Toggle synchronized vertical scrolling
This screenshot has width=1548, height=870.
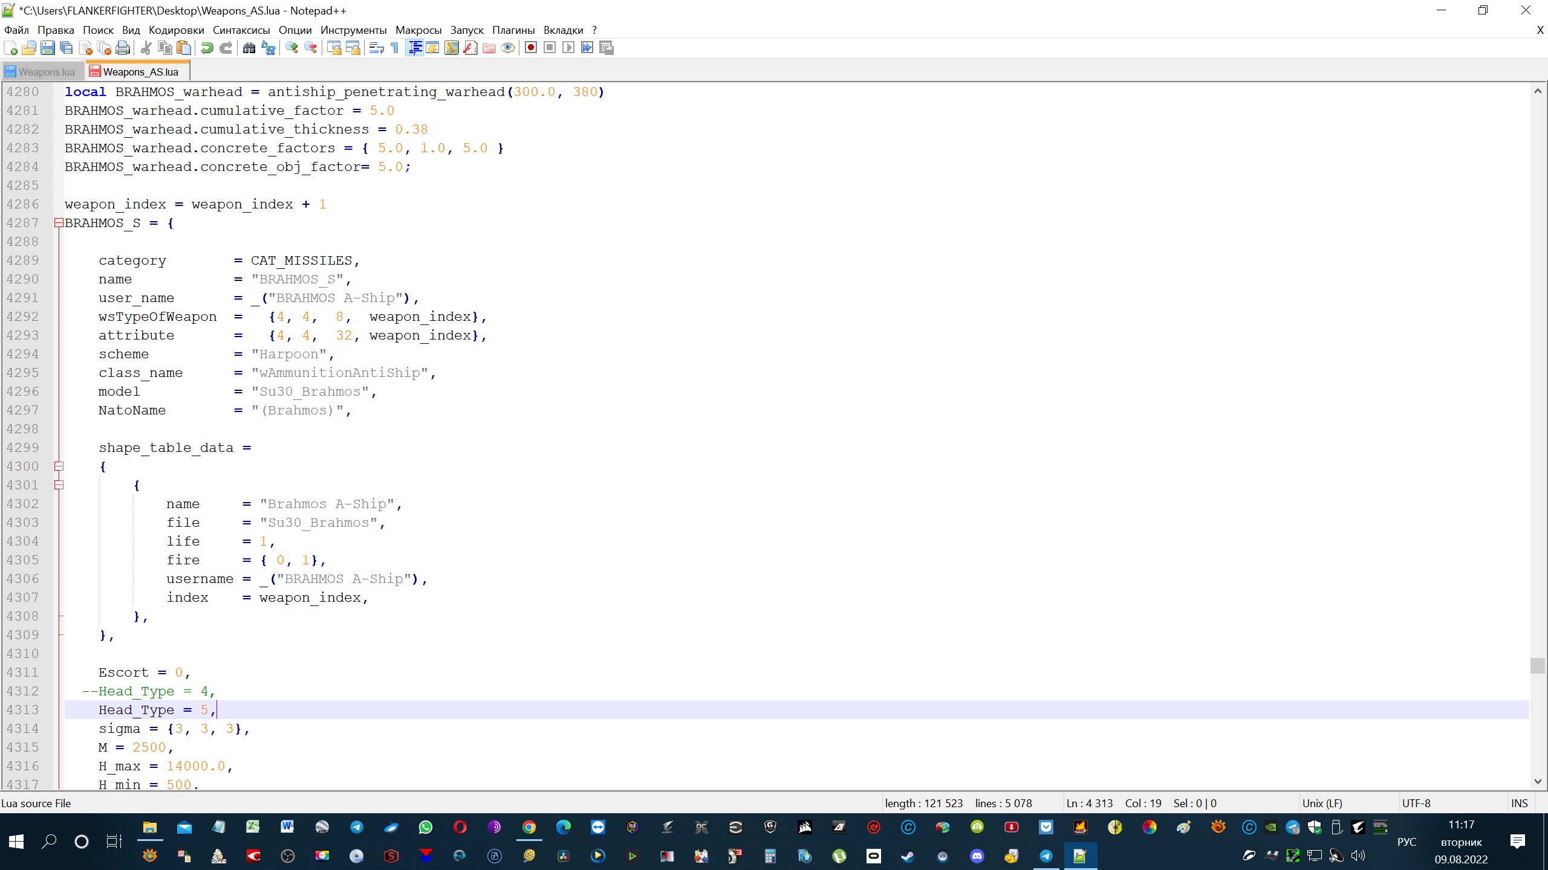click(334, 48)
